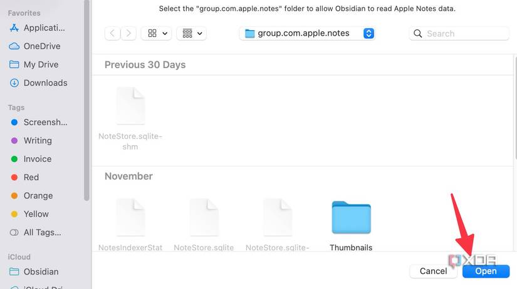Select the blue Screenshots tag
This screenshot has height=289, width=517.
click(39, 123)
